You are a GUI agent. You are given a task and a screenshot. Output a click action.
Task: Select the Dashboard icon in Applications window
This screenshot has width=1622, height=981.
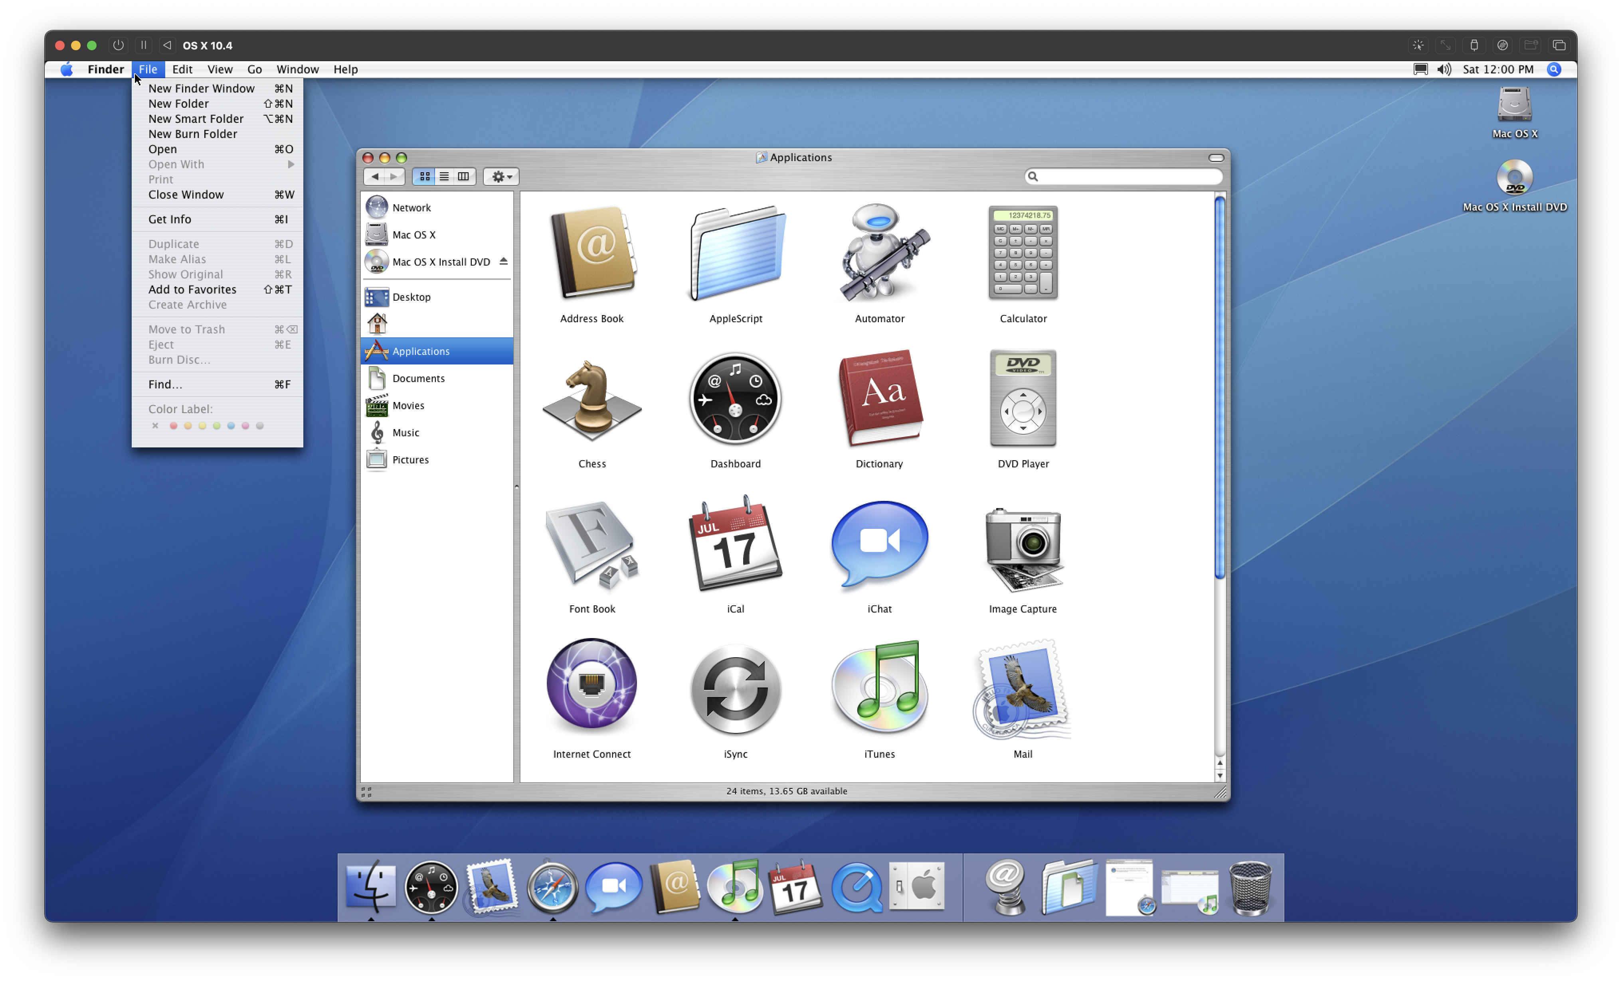[x=735, y=399]
